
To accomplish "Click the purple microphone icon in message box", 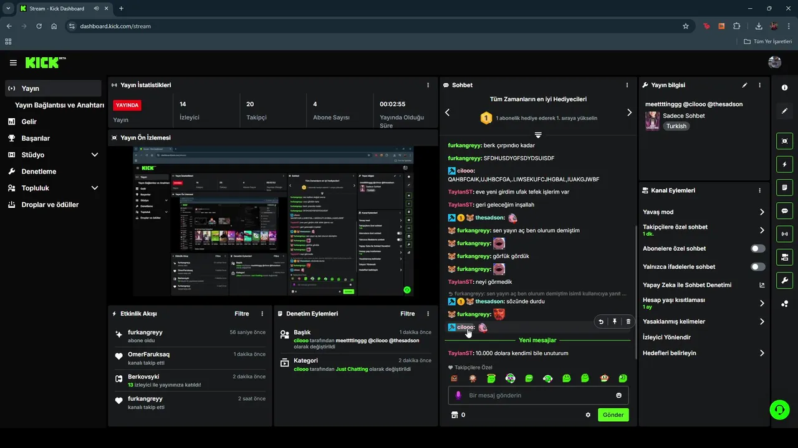I will point(458,395).
